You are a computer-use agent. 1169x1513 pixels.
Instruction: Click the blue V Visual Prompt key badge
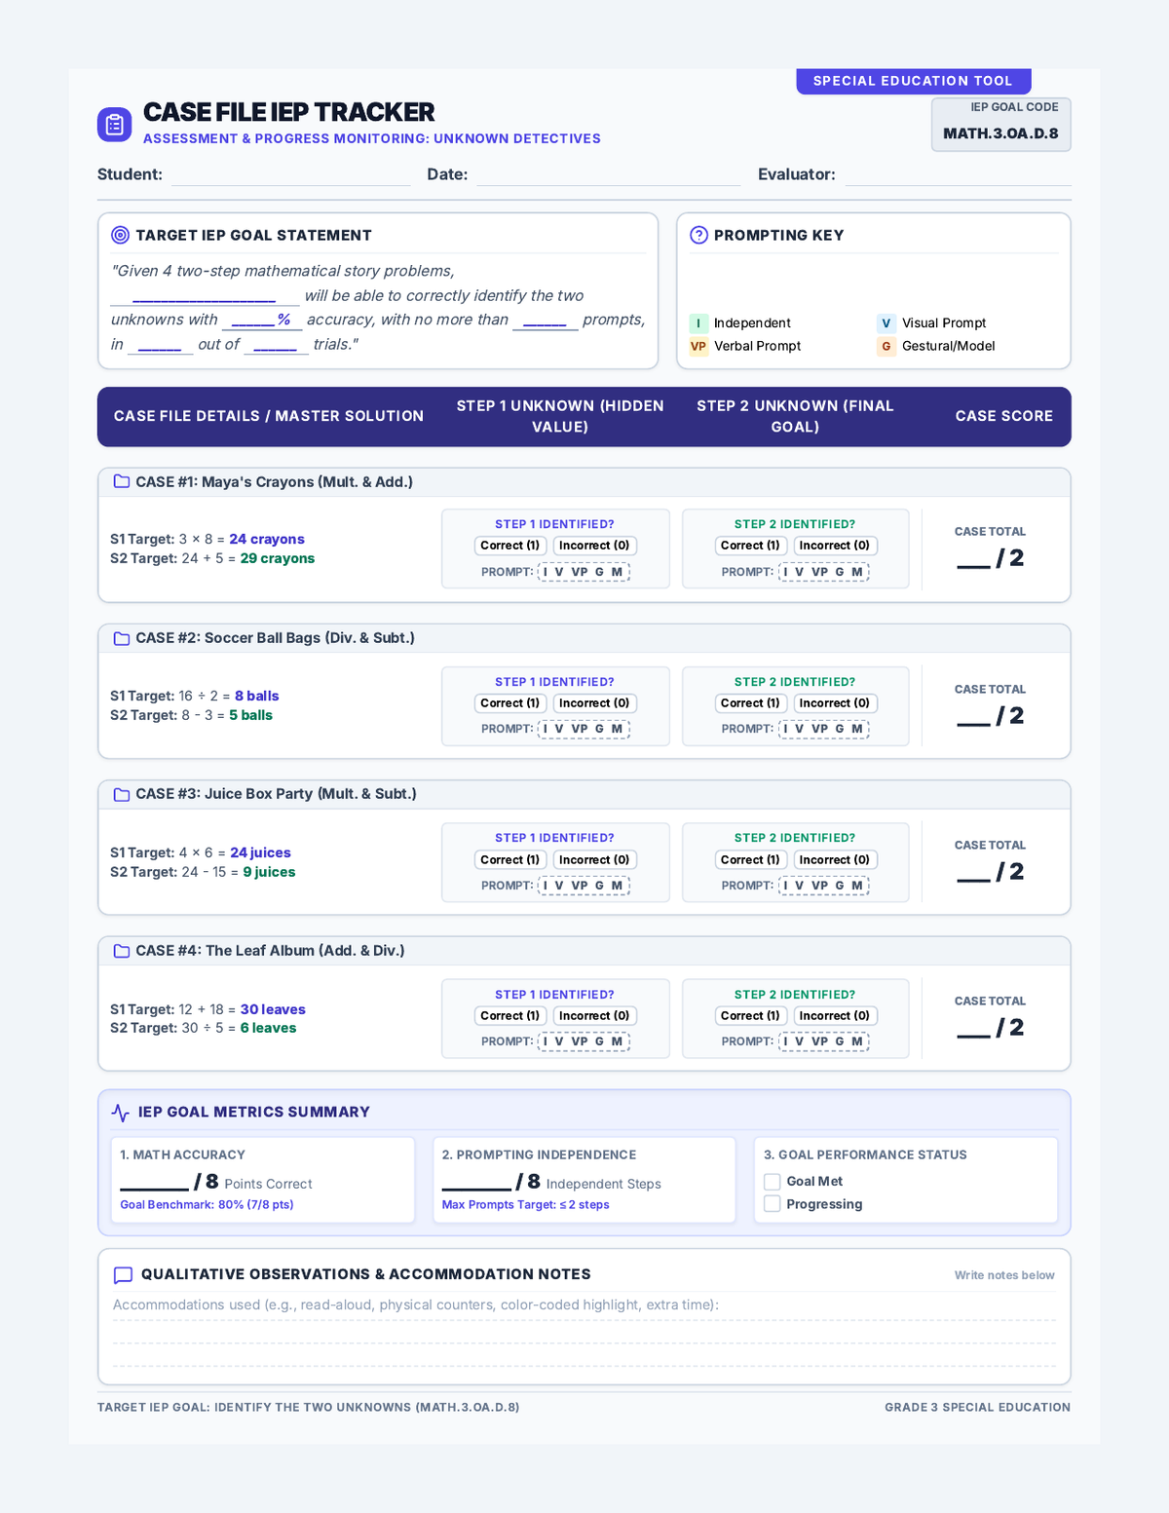point(886,323)
